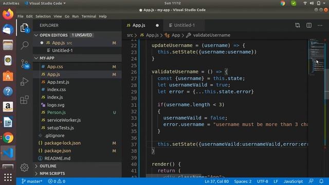Open the Run menu
The image size is (329, 185).
[76, 16]
